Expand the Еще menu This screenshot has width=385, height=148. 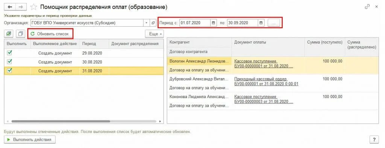[x=155, y=34]
